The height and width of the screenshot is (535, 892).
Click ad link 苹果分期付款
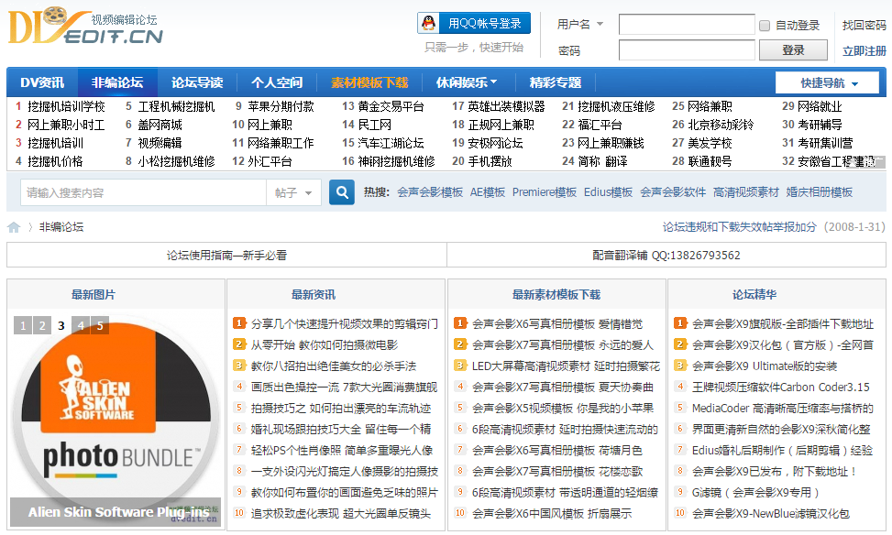tap(281, 106)
